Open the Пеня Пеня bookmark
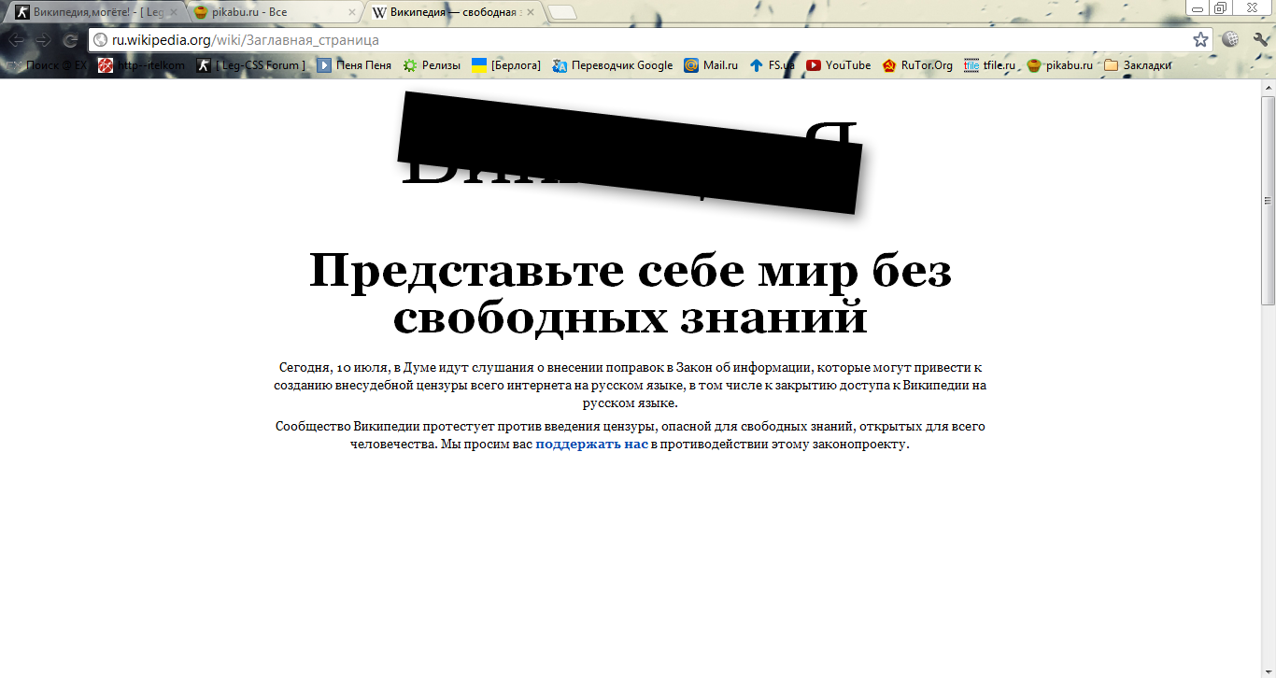Viewport: 1276px width, 678px height. pyautogui.click(x=354, y=65)
